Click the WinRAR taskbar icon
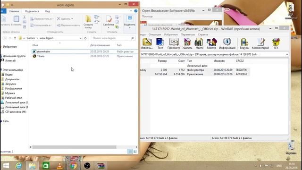The width and height of the screenshot is (302, 170). pos(101,166)
